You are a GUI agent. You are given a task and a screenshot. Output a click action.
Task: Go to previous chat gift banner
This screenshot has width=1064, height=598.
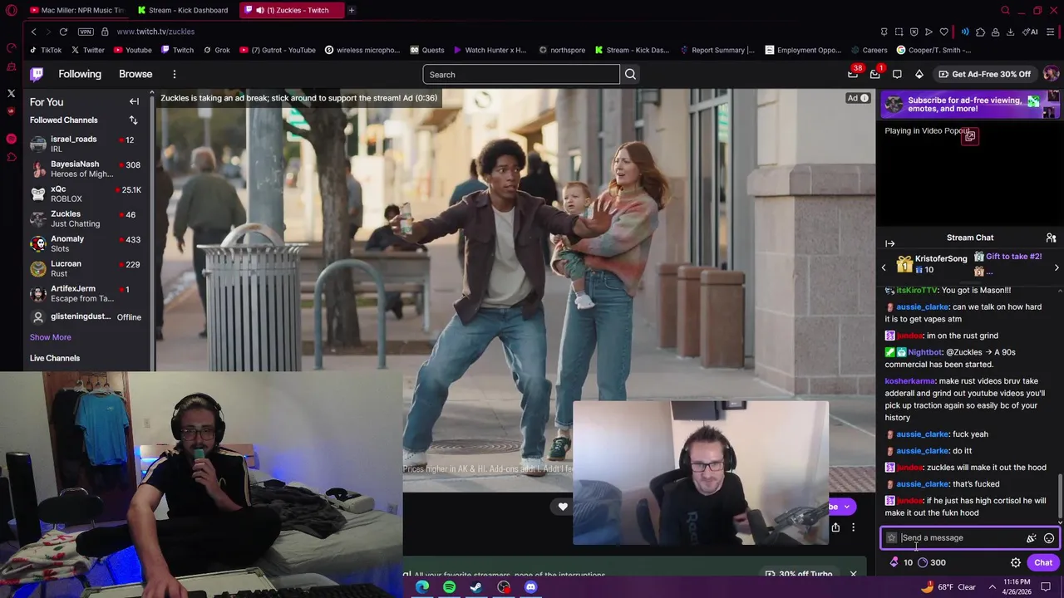click(x=884, y=267)
